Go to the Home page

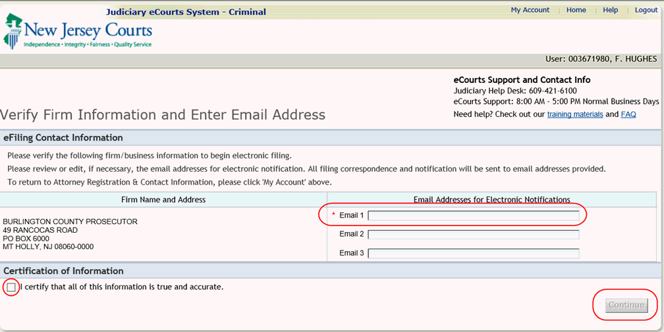[576, 11]
